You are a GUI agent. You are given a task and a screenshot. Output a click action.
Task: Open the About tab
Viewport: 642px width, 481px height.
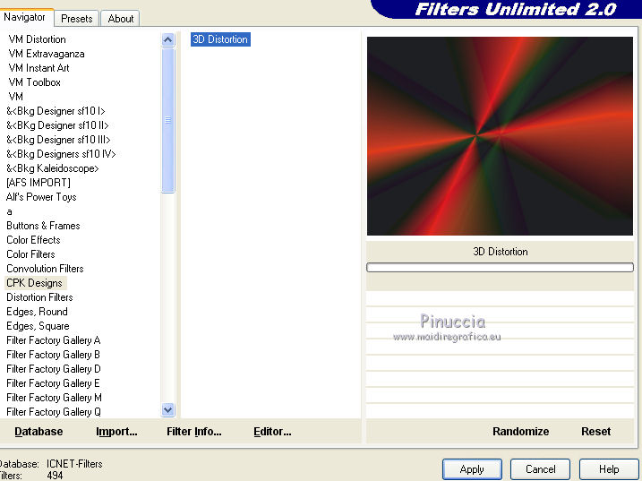click(x=120, y=19)
